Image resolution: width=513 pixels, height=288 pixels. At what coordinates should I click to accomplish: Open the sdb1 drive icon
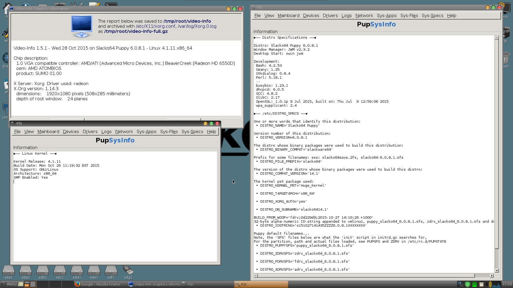[43, 270]
